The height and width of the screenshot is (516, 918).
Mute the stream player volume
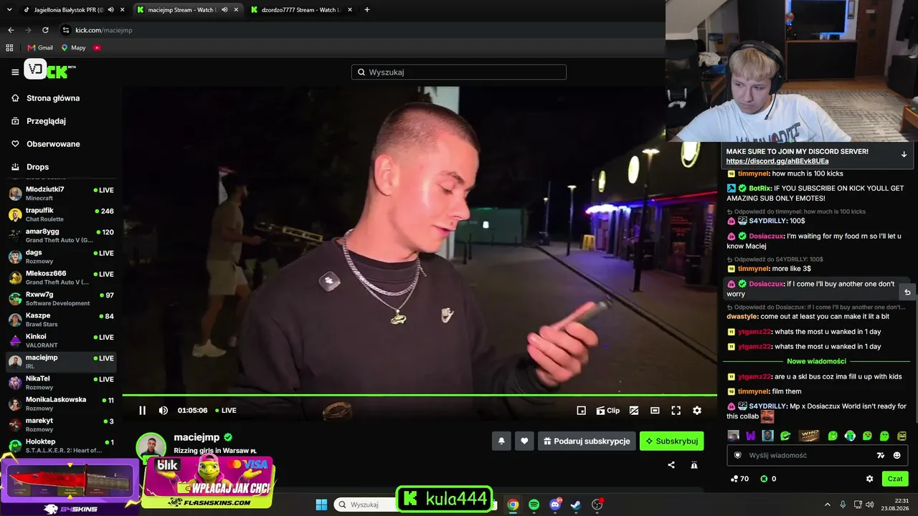coord(164,411)
